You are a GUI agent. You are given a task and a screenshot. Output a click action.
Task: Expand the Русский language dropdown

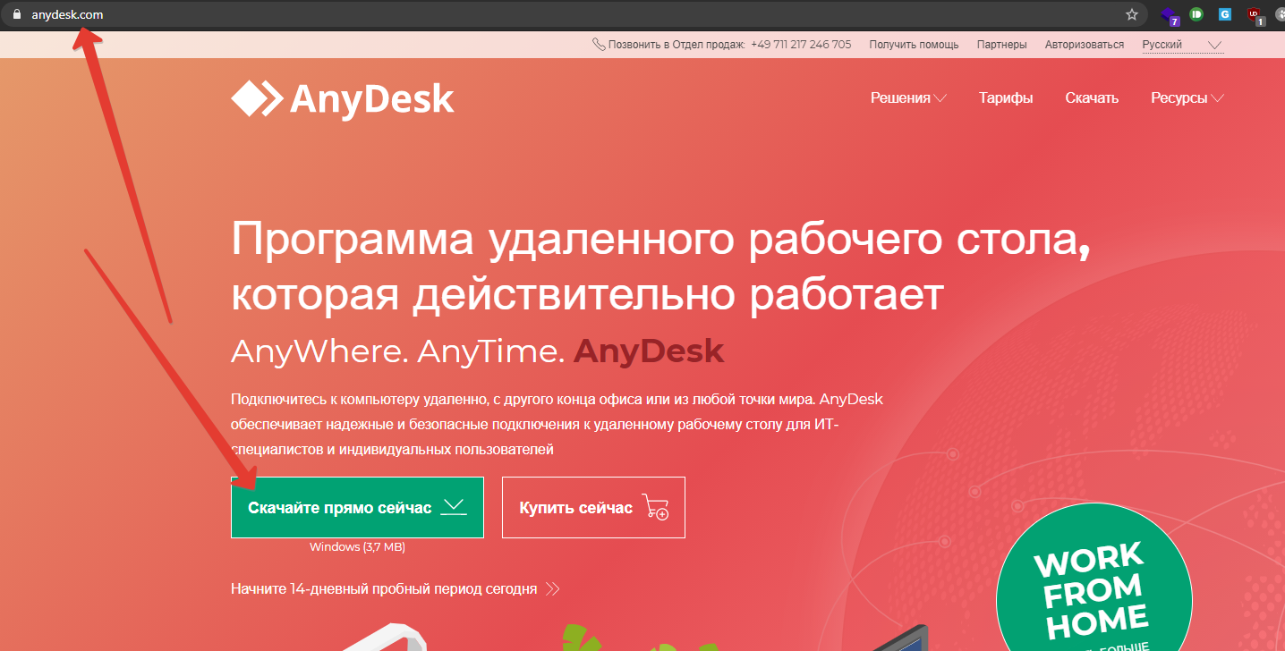click(1181, 45)
